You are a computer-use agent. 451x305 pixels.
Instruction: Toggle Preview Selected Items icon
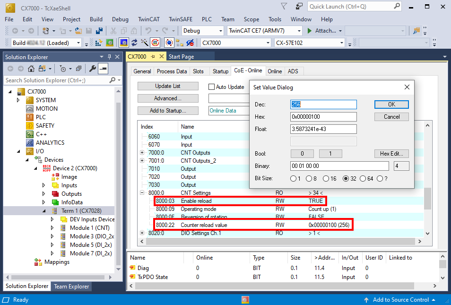tap(103, 69)
